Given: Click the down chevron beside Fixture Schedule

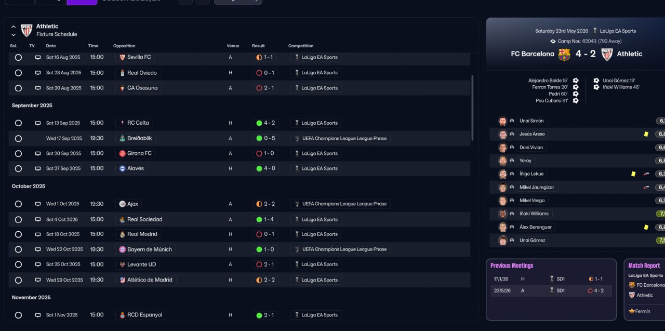Looking at the screenshot, I should tap(14, 35).
